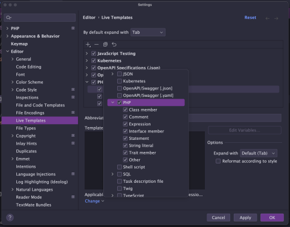Click the Cancel button
The image size is (290, 227).
point(218,217)
